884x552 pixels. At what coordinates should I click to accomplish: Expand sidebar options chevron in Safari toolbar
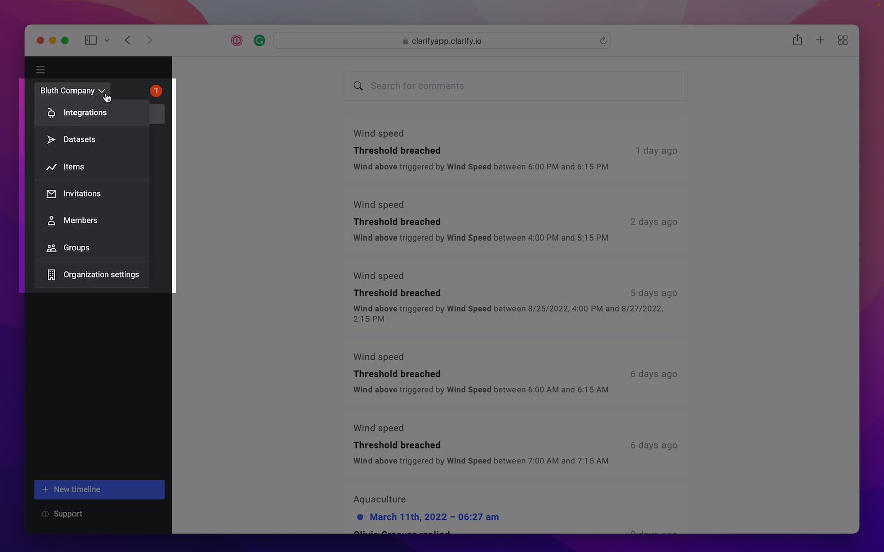click(x=107, y=40)
